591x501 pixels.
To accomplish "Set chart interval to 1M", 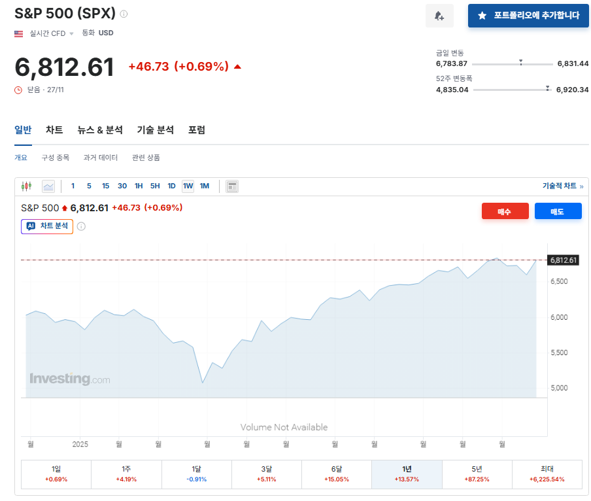I will tap(205, 186).
